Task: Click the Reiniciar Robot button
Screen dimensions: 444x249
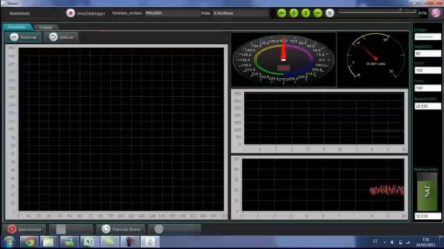Action: coord(121,229)
